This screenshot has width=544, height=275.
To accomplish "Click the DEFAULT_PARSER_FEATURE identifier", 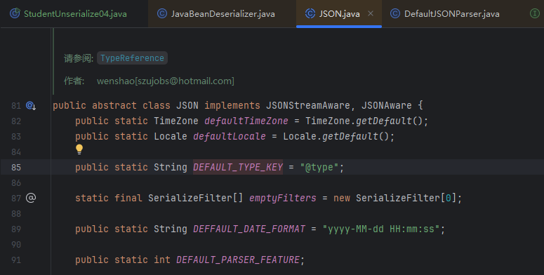I will [238, 260].
